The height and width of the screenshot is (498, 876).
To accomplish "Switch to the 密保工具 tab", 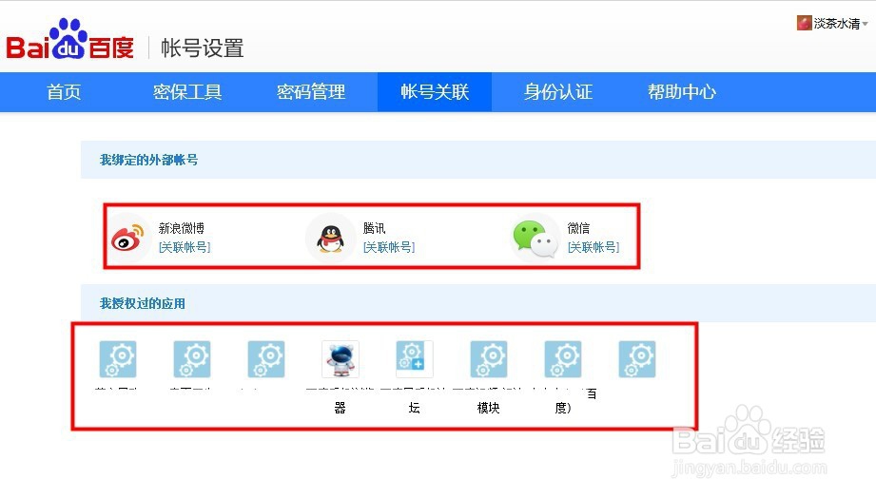I will pos(187,91).
